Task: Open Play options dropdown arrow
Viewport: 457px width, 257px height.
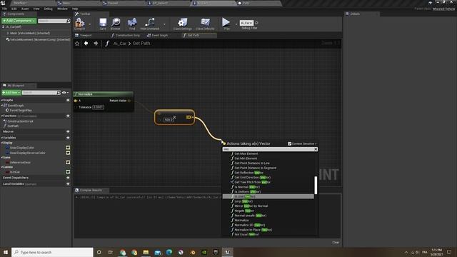Action: point(236,24)
